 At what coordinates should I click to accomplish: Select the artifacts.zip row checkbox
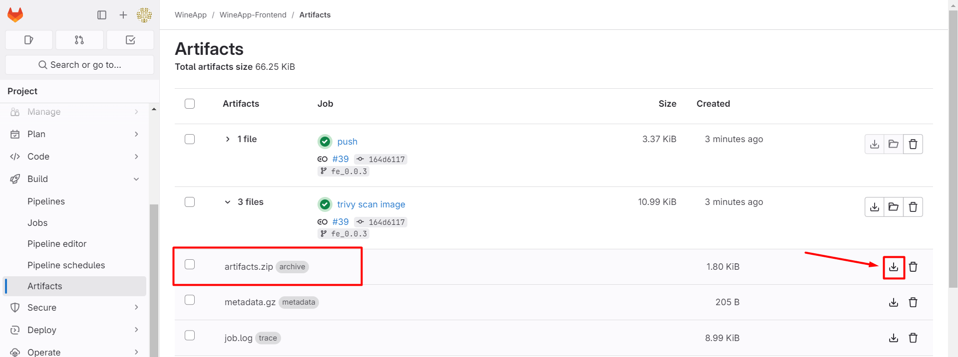click(190, 264)
